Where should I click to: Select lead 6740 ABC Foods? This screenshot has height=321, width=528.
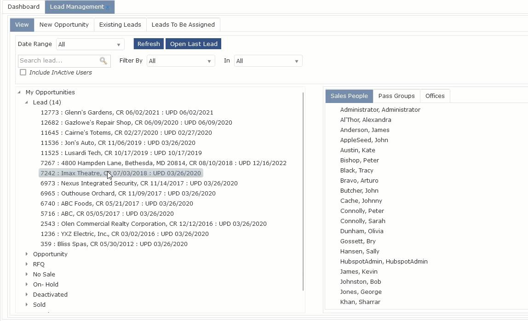117,203
